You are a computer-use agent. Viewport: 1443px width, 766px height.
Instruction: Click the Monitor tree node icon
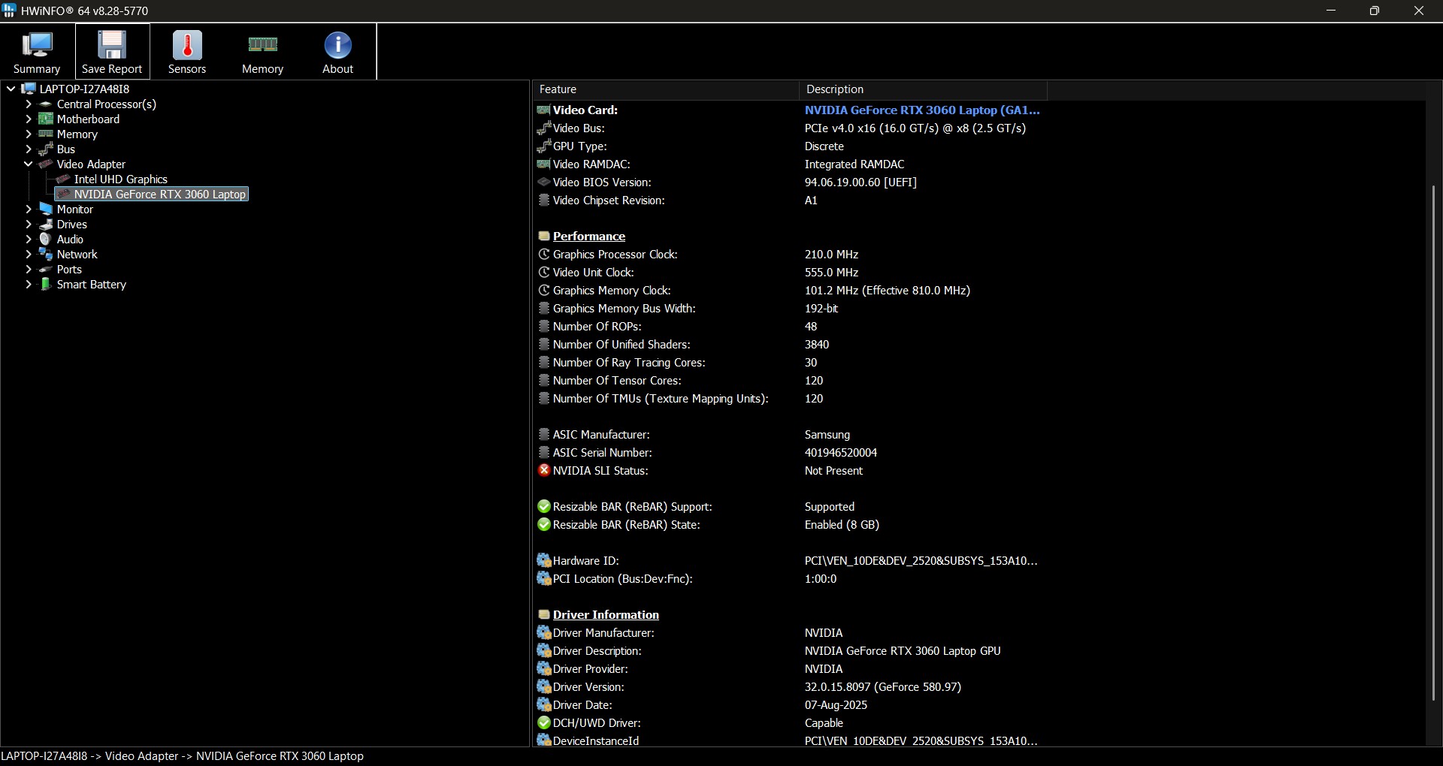46,209
